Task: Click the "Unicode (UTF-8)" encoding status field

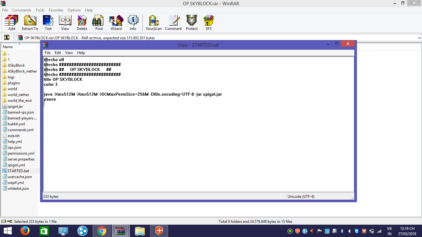Action: pos(301,197)
